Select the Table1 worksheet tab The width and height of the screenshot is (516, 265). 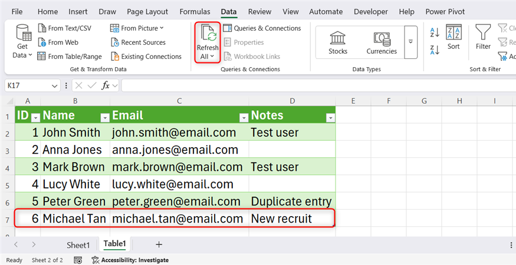[x=115, y=244]
